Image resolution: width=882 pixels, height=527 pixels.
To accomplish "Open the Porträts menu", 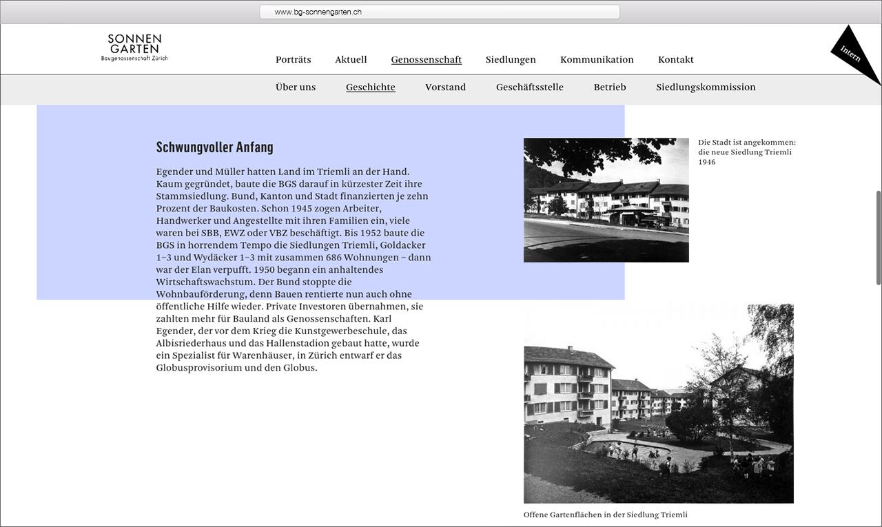I will click(x=294, y=60).
